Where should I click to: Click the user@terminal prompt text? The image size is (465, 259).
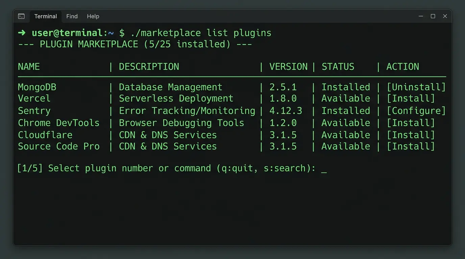coord(67,33)
